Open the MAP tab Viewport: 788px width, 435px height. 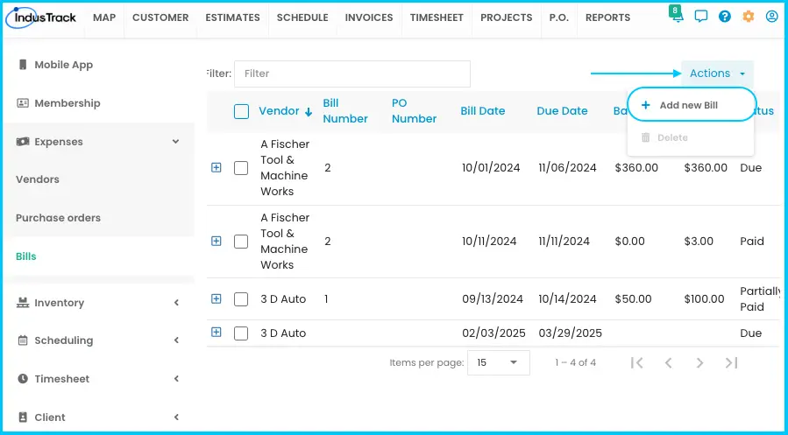click(x=104, y=18)
